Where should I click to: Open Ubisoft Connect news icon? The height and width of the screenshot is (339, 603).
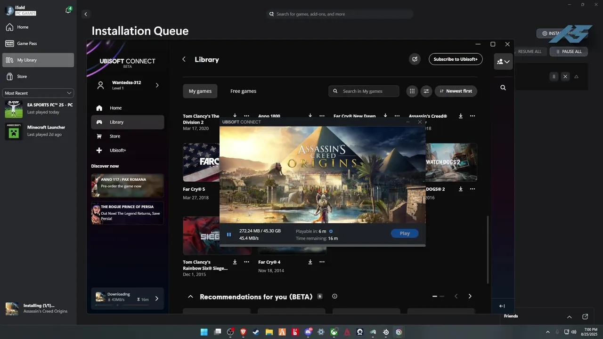[x=415, y=59]
